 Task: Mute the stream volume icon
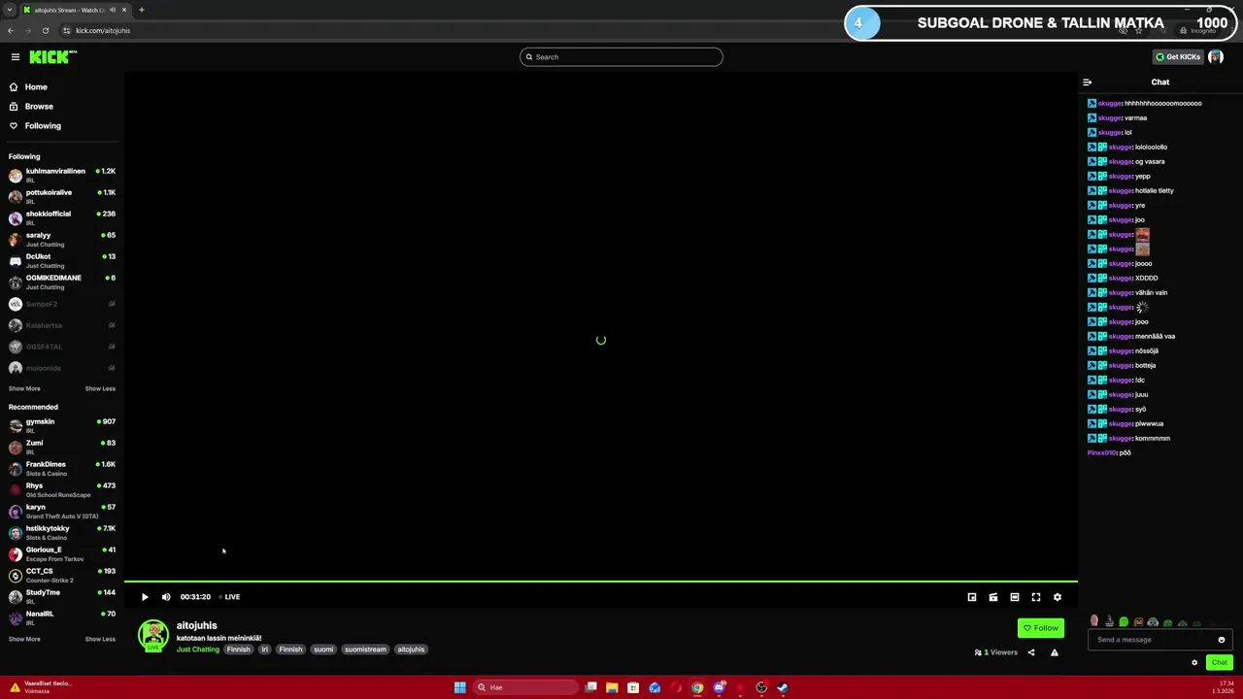[166, 597]
